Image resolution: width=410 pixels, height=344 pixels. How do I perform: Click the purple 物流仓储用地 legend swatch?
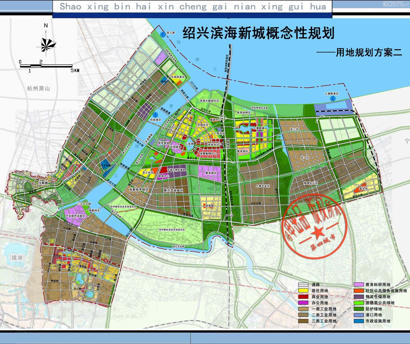click(359, 297)
